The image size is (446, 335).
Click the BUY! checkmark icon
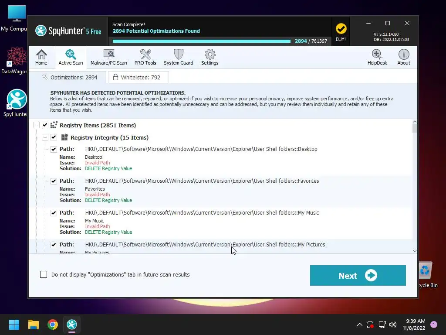pos(341,29)
